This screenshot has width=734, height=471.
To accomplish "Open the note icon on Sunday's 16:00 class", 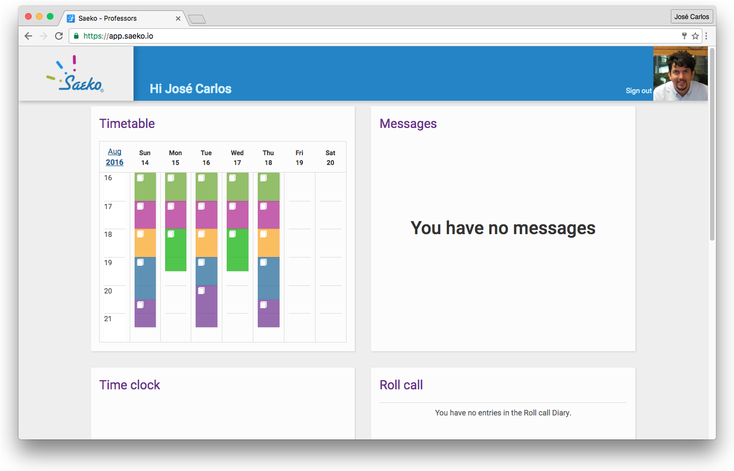I will pos(141,178).
